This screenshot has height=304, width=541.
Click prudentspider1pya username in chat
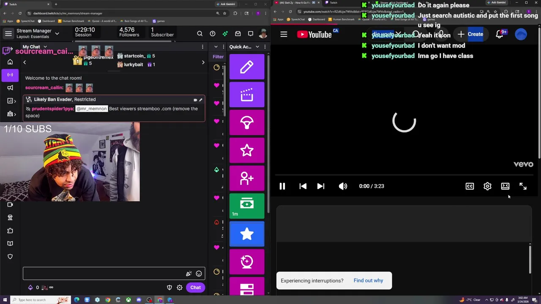point(52,109)
